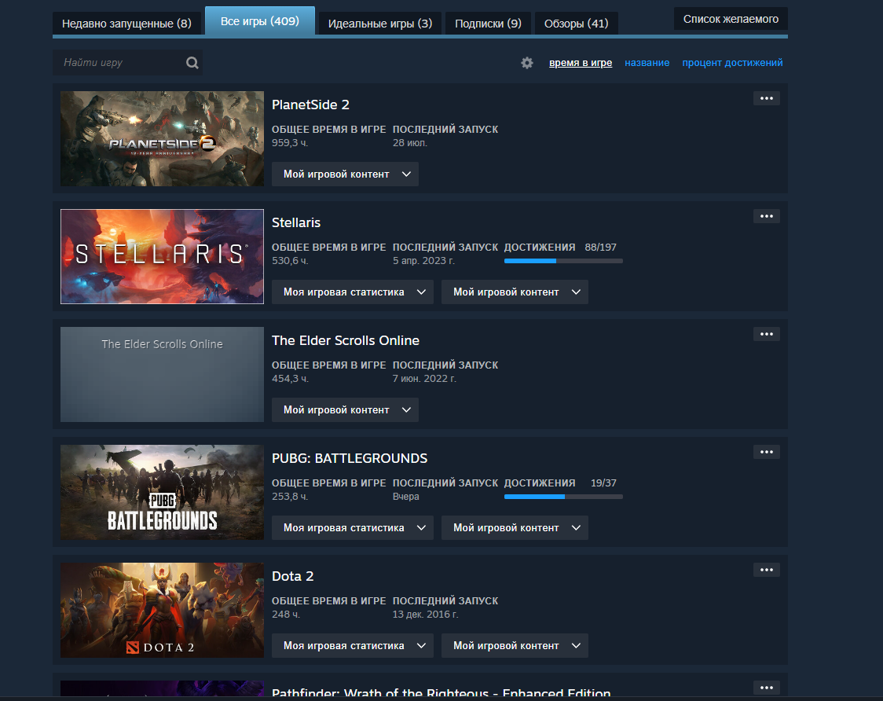Click the PUBG Battlegrounds cover image

pos(162,492)
